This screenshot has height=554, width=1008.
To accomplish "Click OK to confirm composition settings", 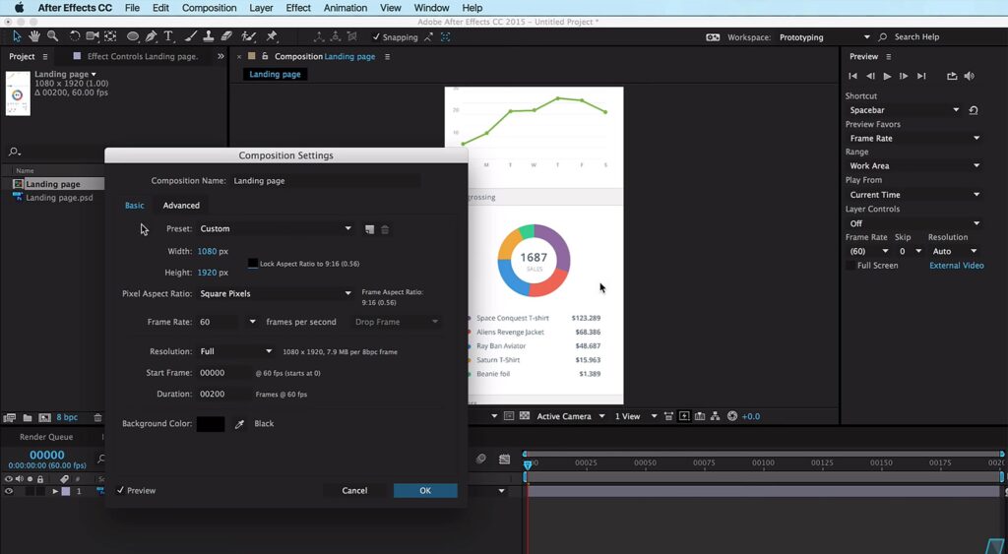I will coord(425,490).
